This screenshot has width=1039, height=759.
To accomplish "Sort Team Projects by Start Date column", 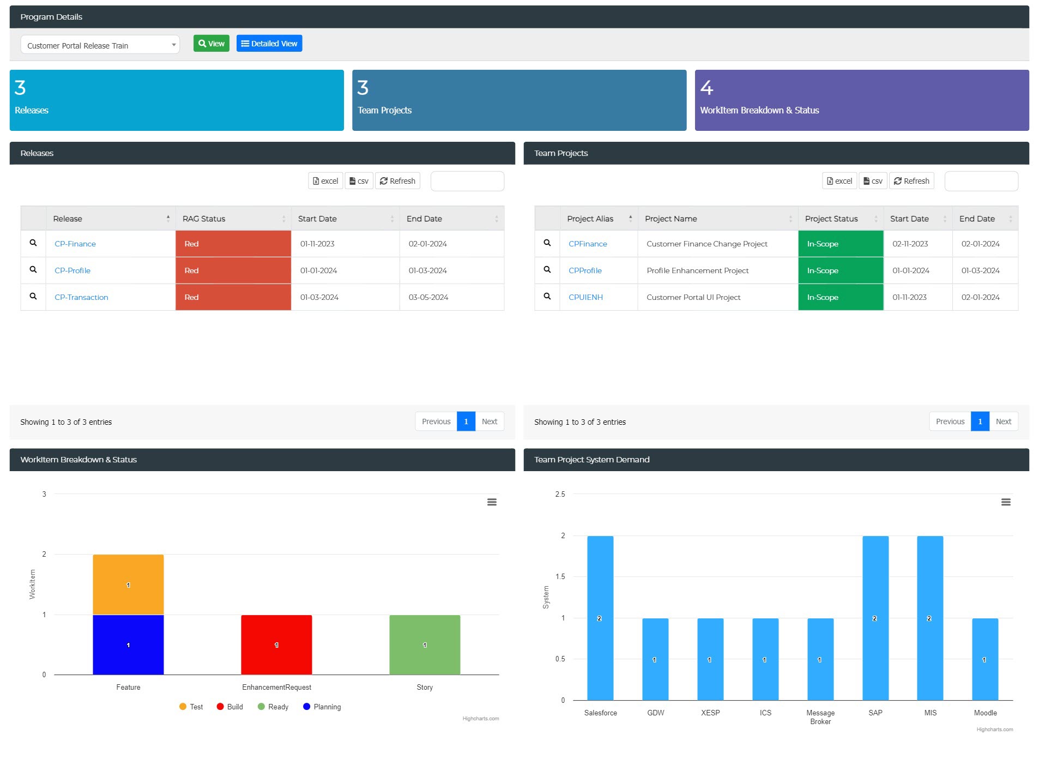I will (918, 219).
